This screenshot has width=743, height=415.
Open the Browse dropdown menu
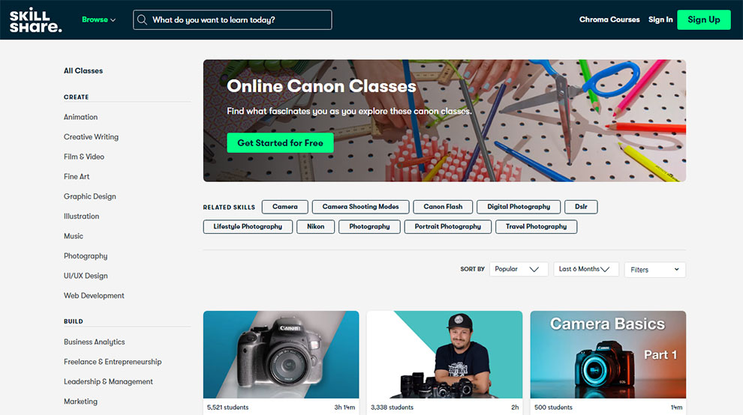[x=98, y=20]
